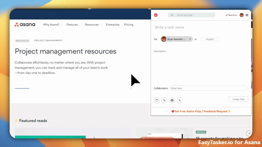Expand the Resources dropdown
262x147 pixels.
93,24
